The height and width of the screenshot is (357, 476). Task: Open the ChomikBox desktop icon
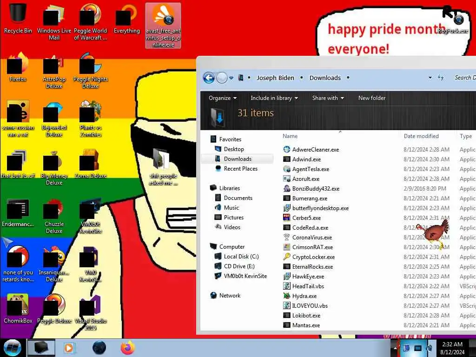(x=18, y=309)
